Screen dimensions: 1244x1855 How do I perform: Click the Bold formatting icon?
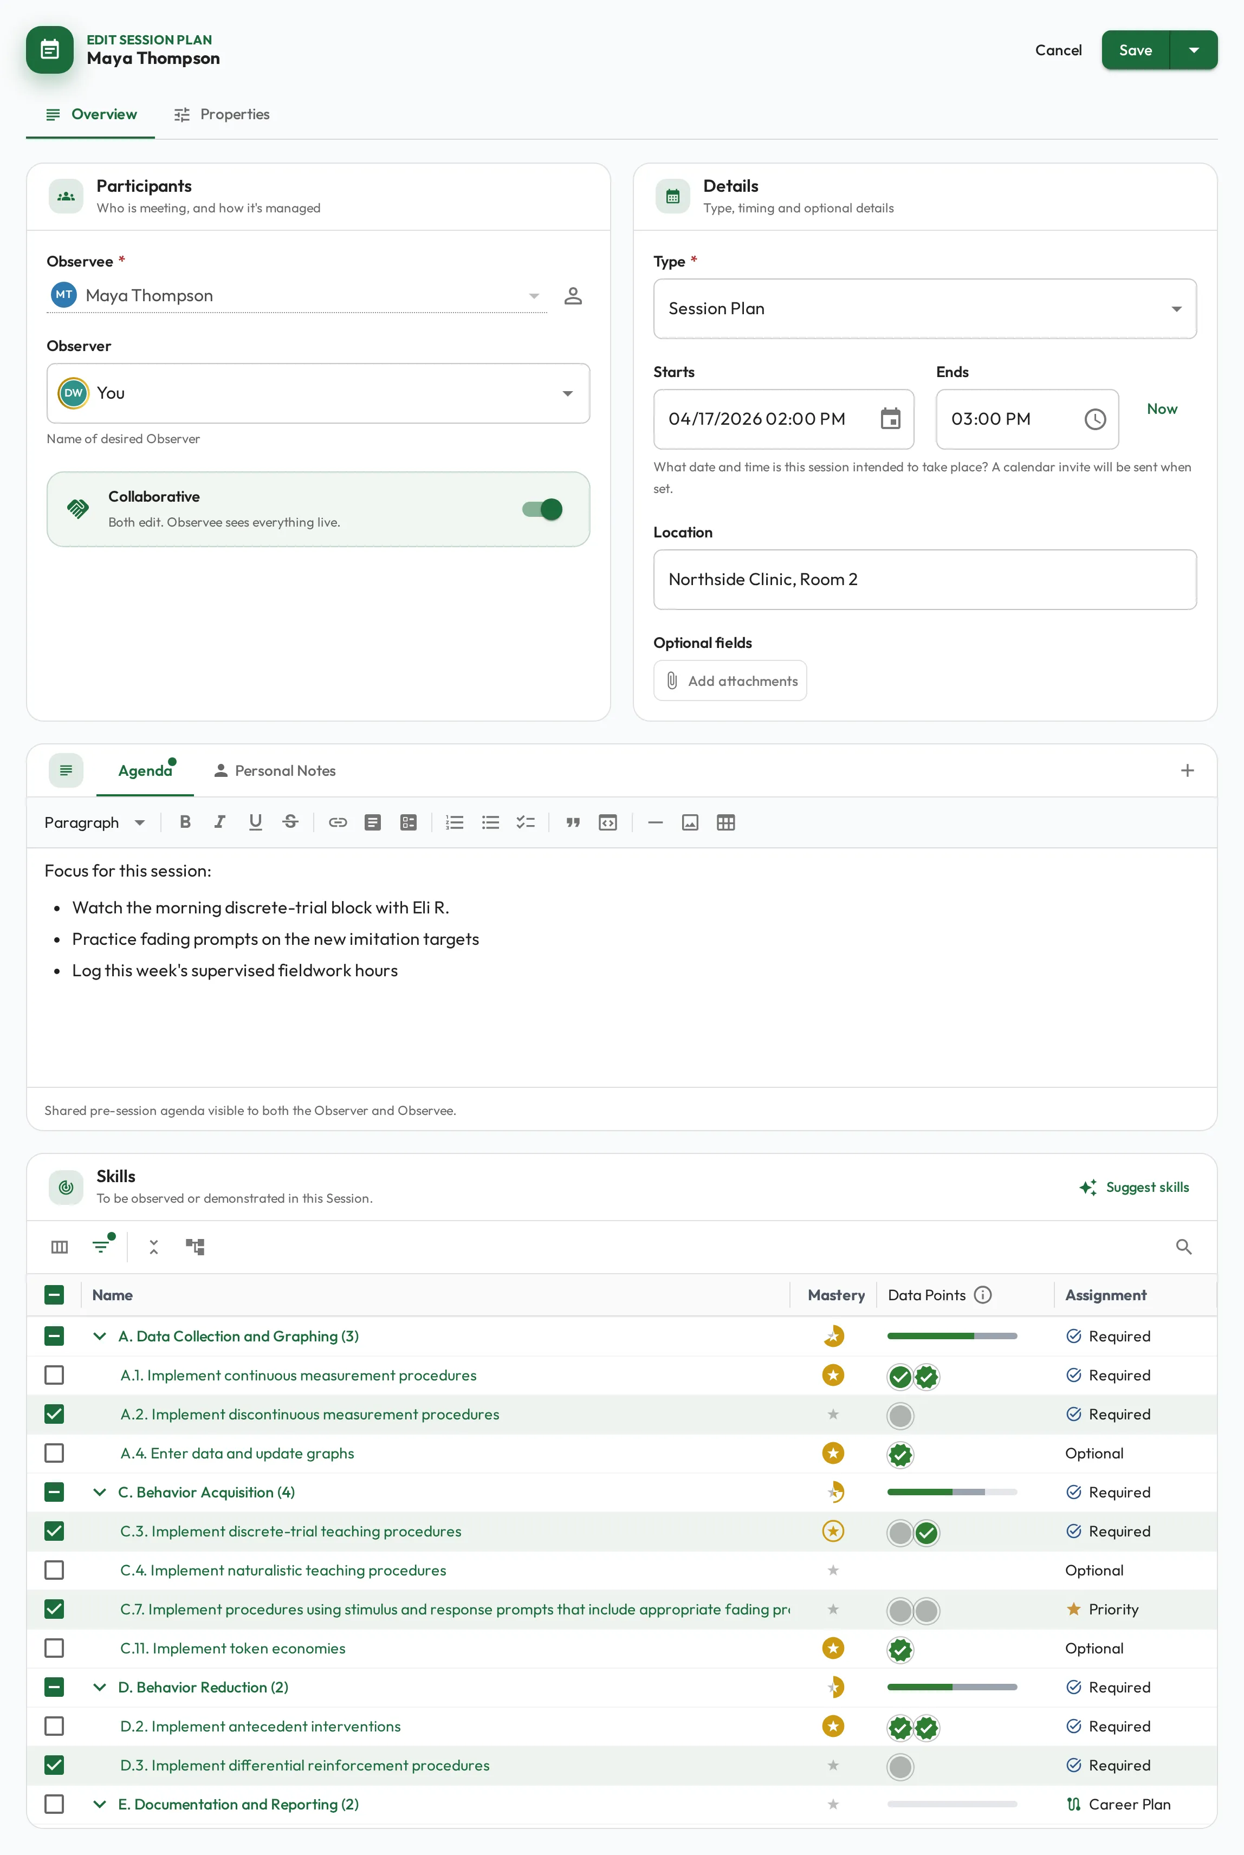coord(185,822)
